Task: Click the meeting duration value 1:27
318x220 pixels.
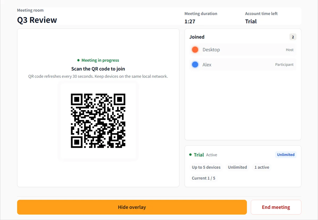Action: [190, 21]
